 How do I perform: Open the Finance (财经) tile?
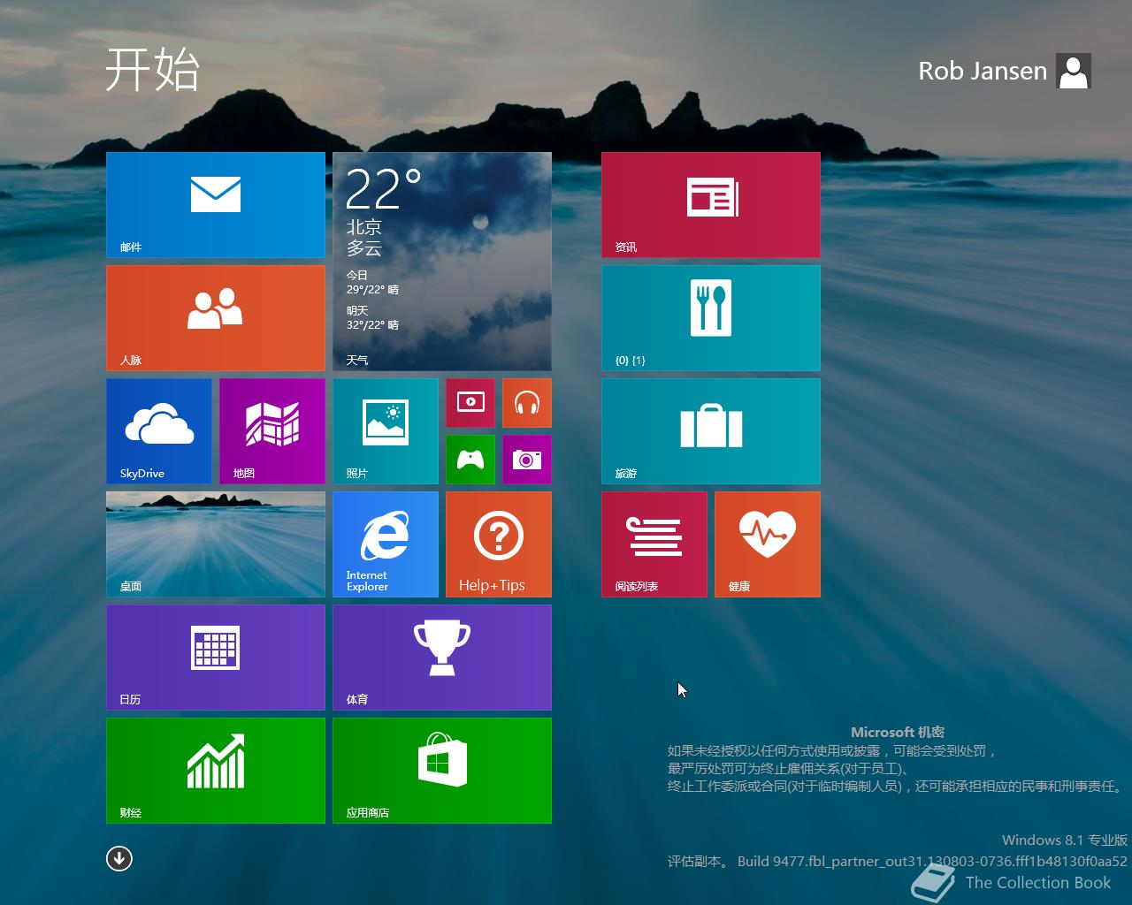[216, 771]
